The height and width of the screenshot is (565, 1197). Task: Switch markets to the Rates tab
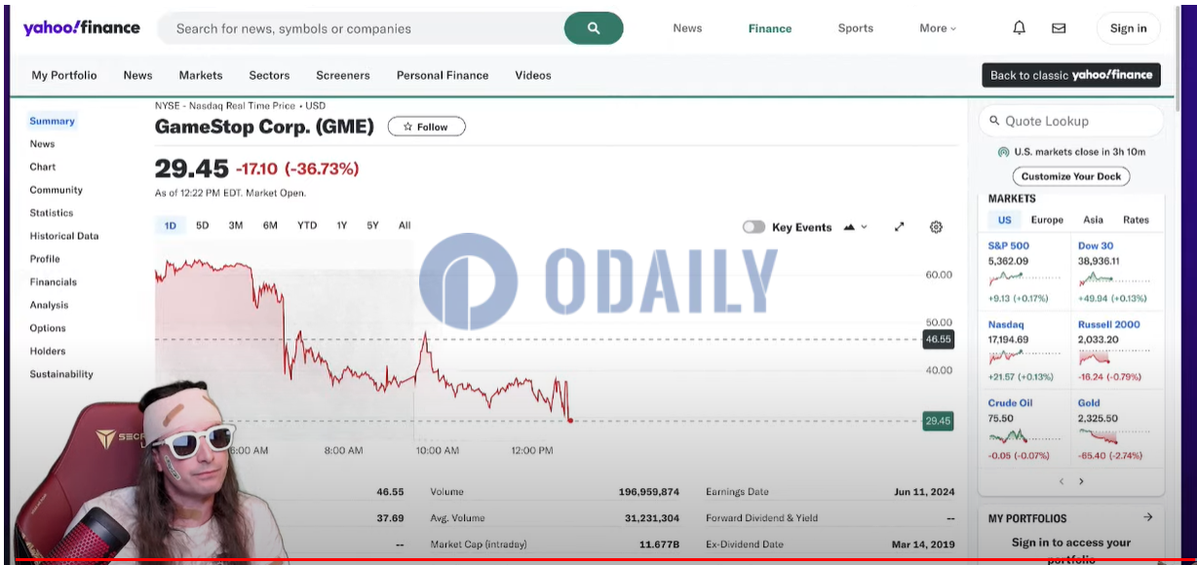(1136, 220)
